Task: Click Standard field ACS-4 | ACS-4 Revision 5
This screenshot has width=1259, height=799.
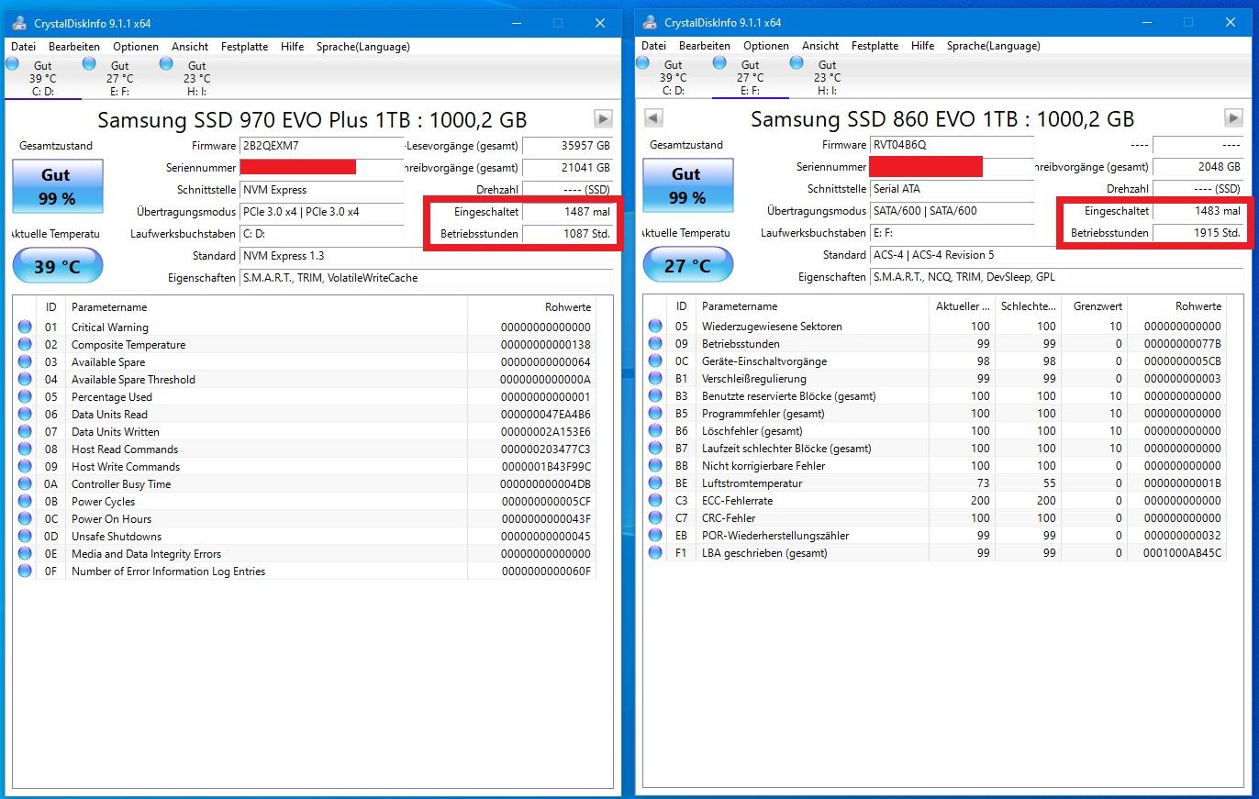Action: tap(1056, 255)
